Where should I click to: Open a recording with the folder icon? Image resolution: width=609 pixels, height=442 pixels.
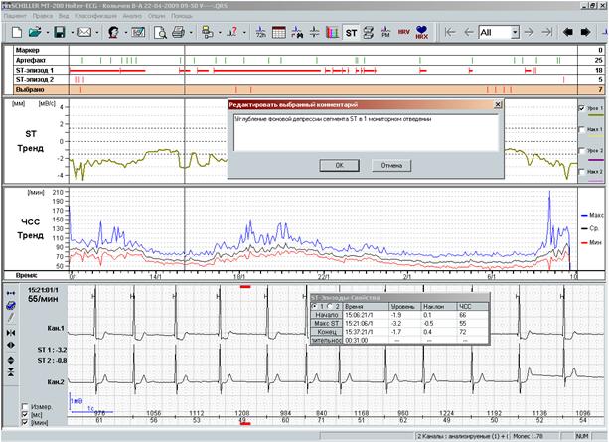coord(35,32)
